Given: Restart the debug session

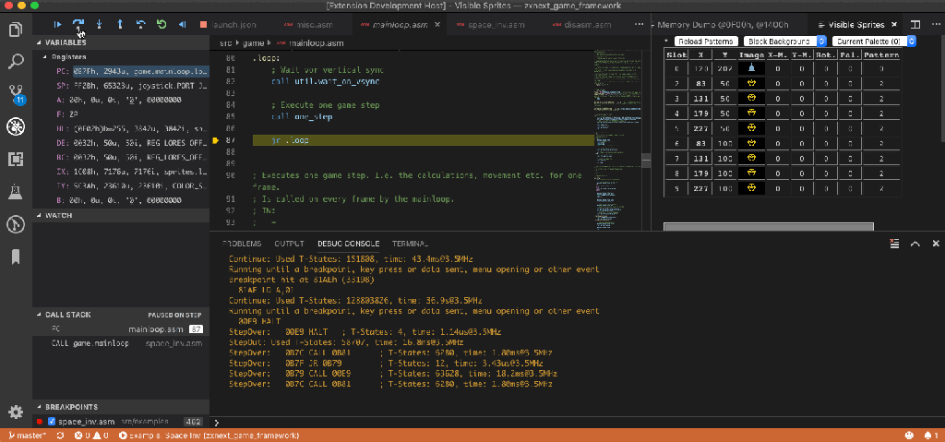Looking at the screenshot, I should click(161, 24).
